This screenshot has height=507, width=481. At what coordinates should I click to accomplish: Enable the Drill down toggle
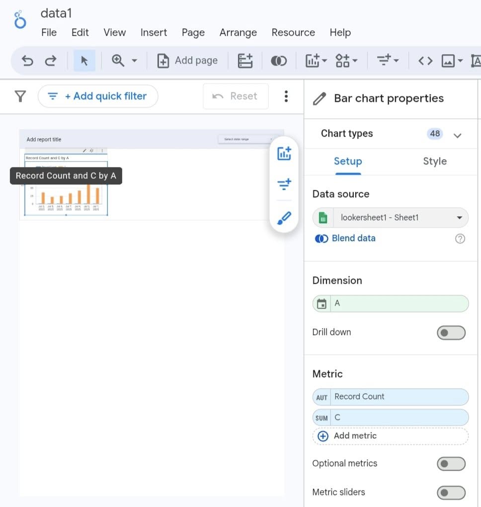coord(451,333)
